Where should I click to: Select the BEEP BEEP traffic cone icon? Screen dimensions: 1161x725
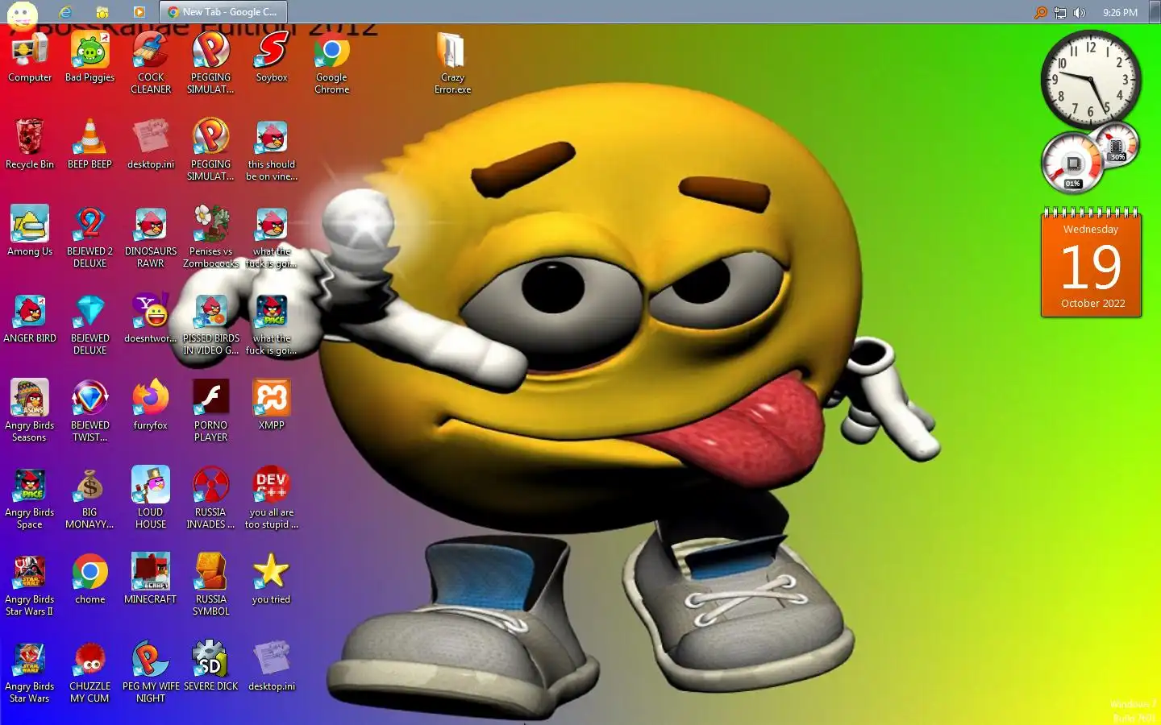[x=89, y=145]
